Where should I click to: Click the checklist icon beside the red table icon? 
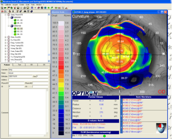[x=63, y=8]
